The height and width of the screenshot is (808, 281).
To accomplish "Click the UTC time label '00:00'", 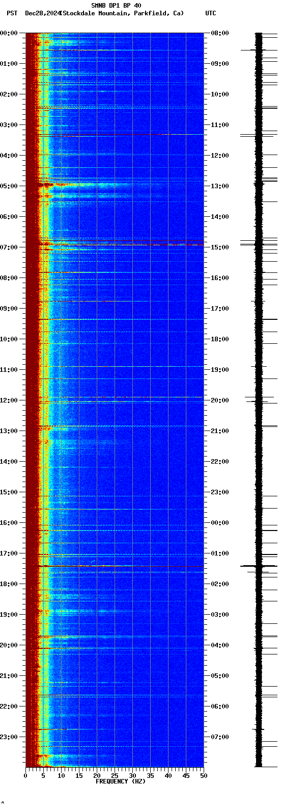I will [x=220, y=523].
